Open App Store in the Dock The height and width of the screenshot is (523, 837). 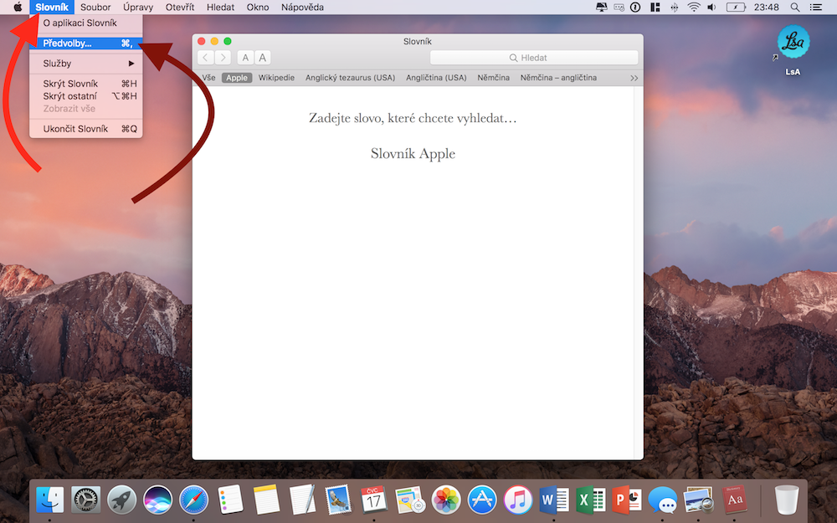tap(482, 500)
